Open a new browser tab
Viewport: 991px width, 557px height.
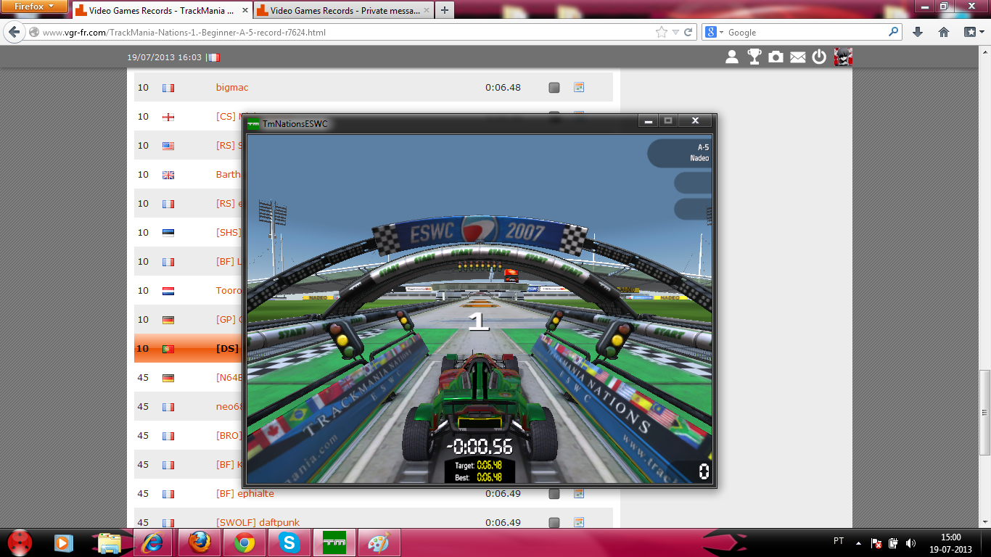point(445,10)
